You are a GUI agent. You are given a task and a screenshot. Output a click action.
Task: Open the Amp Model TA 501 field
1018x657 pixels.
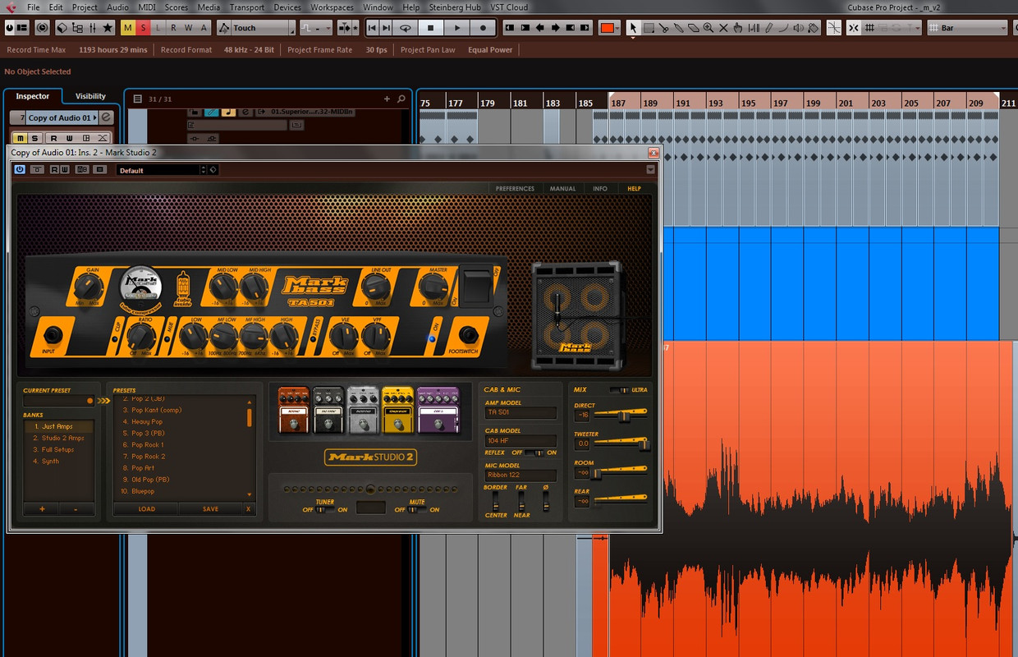[520, 413]
